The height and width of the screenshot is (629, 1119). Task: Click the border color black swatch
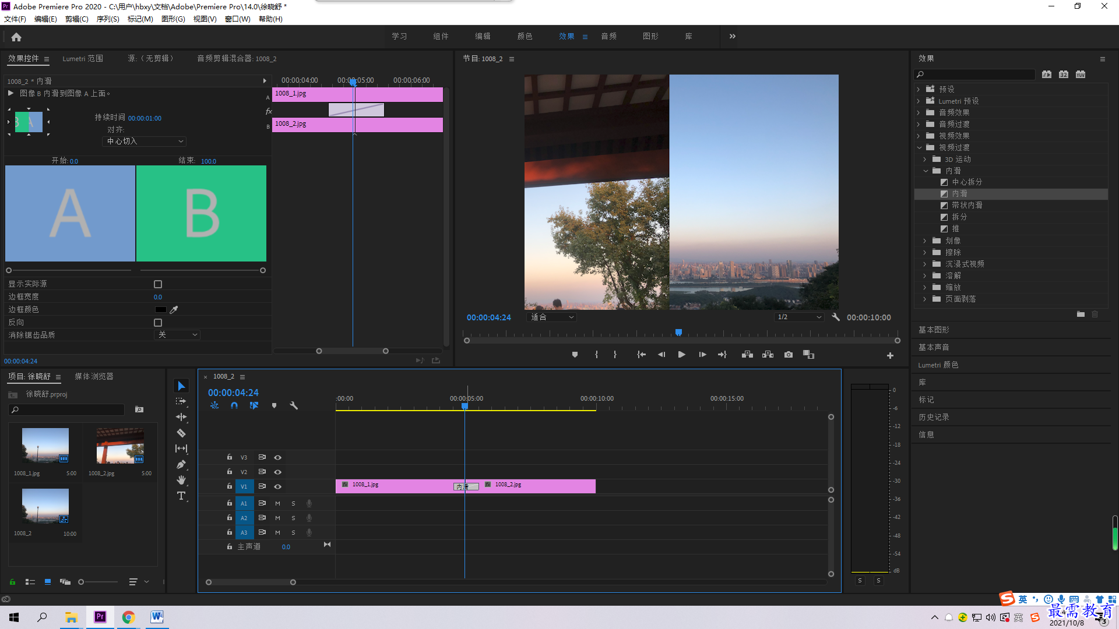161,310
